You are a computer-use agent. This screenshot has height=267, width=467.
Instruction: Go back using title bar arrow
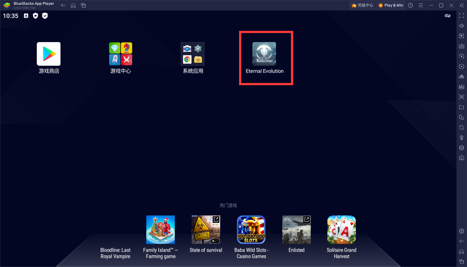(63, 5)
